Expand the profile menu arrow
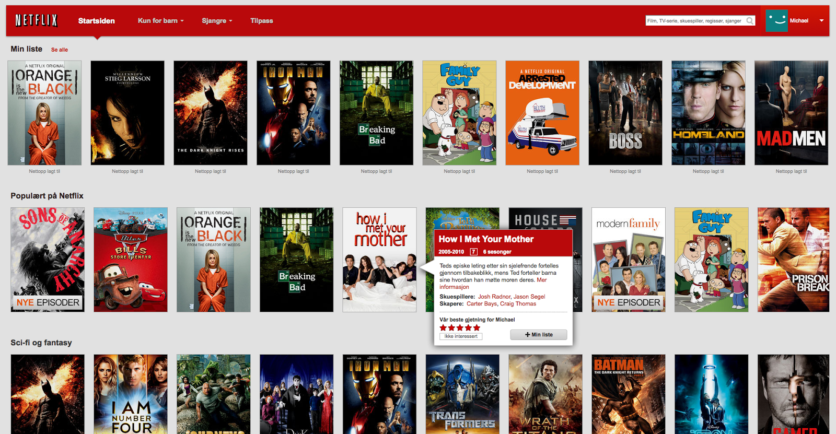The height and width of the screenshot is (434, 836). click(821, 21)
